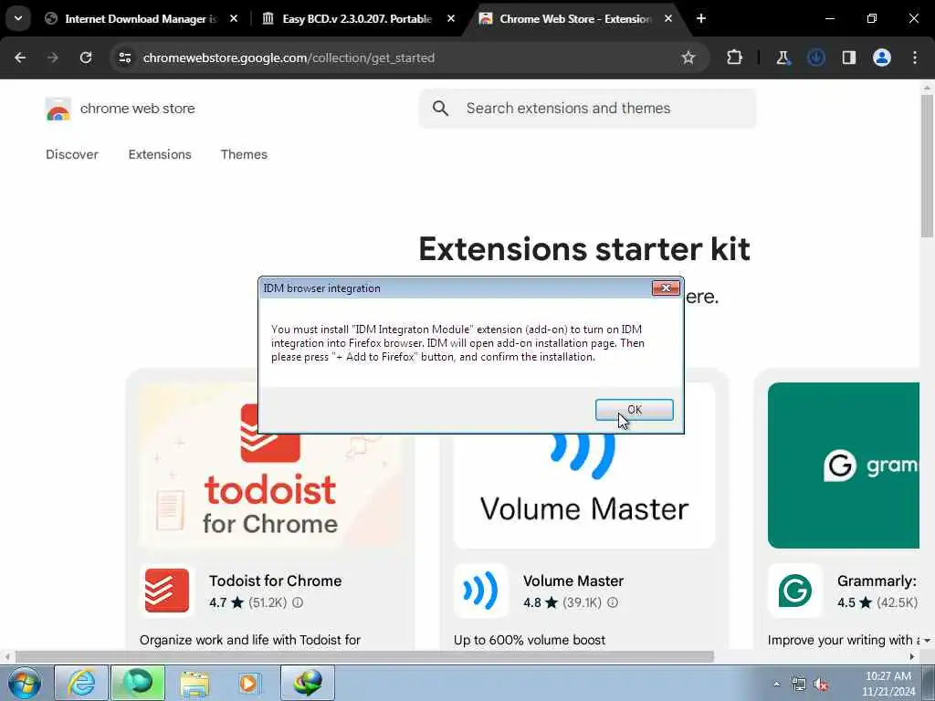Click the search magnifier icon

tap(441, 109)
